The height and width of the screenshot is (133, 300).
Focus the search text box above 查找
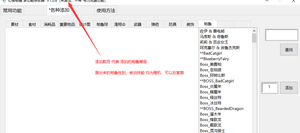281,35
